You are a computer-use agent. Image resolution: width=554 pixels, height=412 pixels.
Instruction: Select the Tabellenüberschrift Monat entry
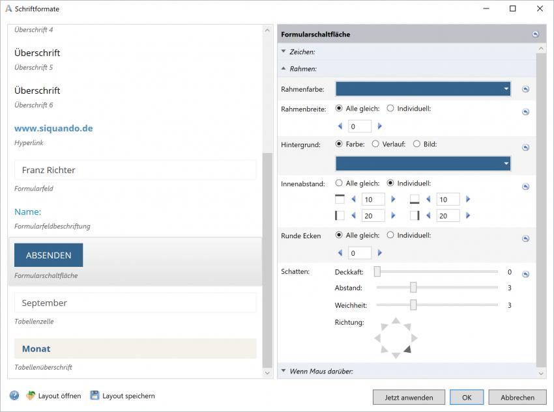135,349
